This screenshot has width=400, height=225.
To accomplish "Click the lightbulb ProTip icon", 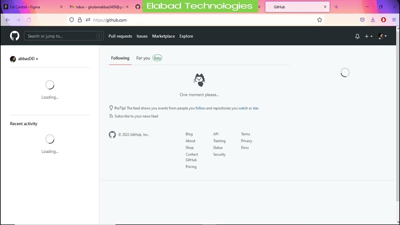I will coord(111,108).
